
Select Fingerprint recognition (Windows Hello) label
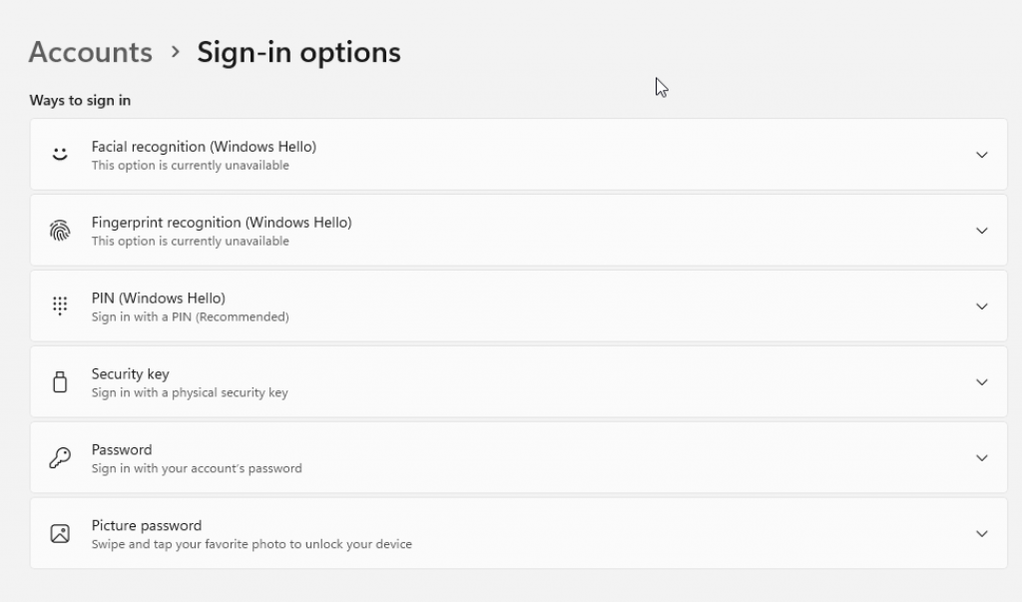(x=222, y=223)
